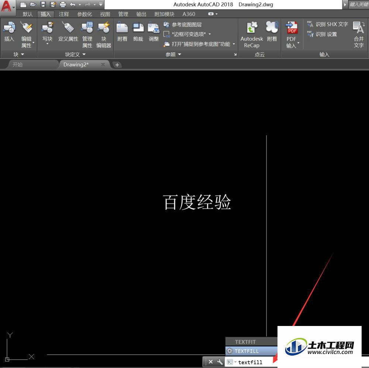Open the 注释 ribbon tab
Viewport: 369px width, 368px height.
click(64, 14)
